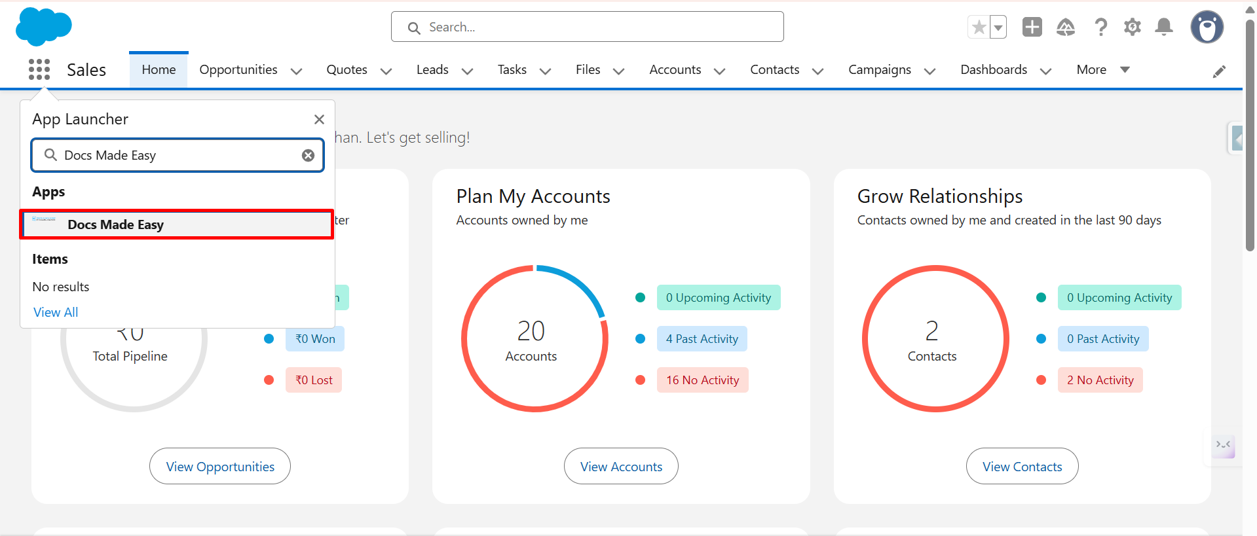
Task: Close the App Launcher panel
Action: pos(319,119)
